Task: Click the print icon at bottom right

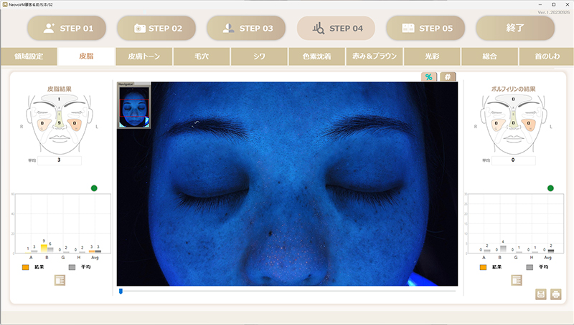Action: [555, 294]
